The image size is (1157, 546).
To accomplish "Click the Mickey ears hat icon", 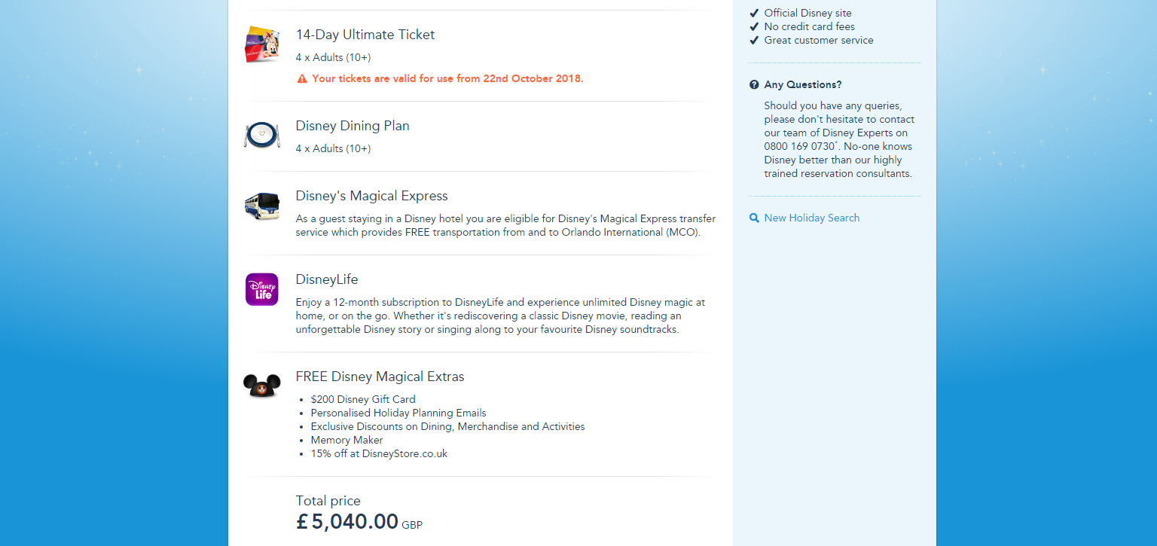I will pos(261,386).
